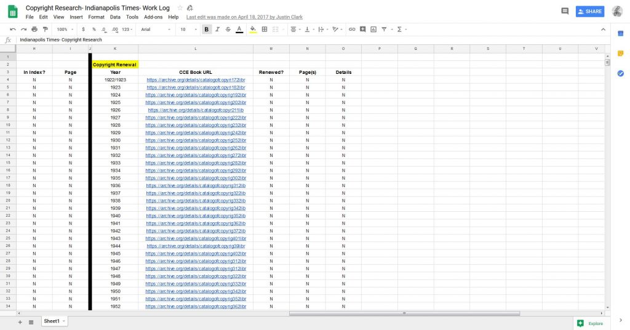Open the Data menu
The width and height of the screenshot is (630, 330).
[x=115, y=17]
